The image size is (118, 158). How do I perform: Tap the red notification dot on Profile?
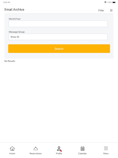point(61,151)
